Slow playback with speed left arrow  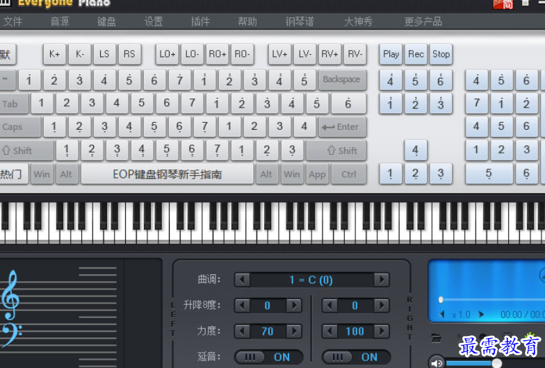tap(442, 315)
